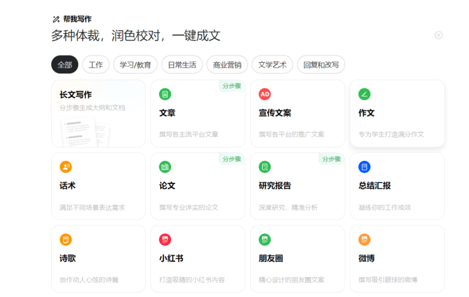This screenshot has width=469, height=297.
Task: Open the 商业营销 category
Action: (x=227, y=65)
